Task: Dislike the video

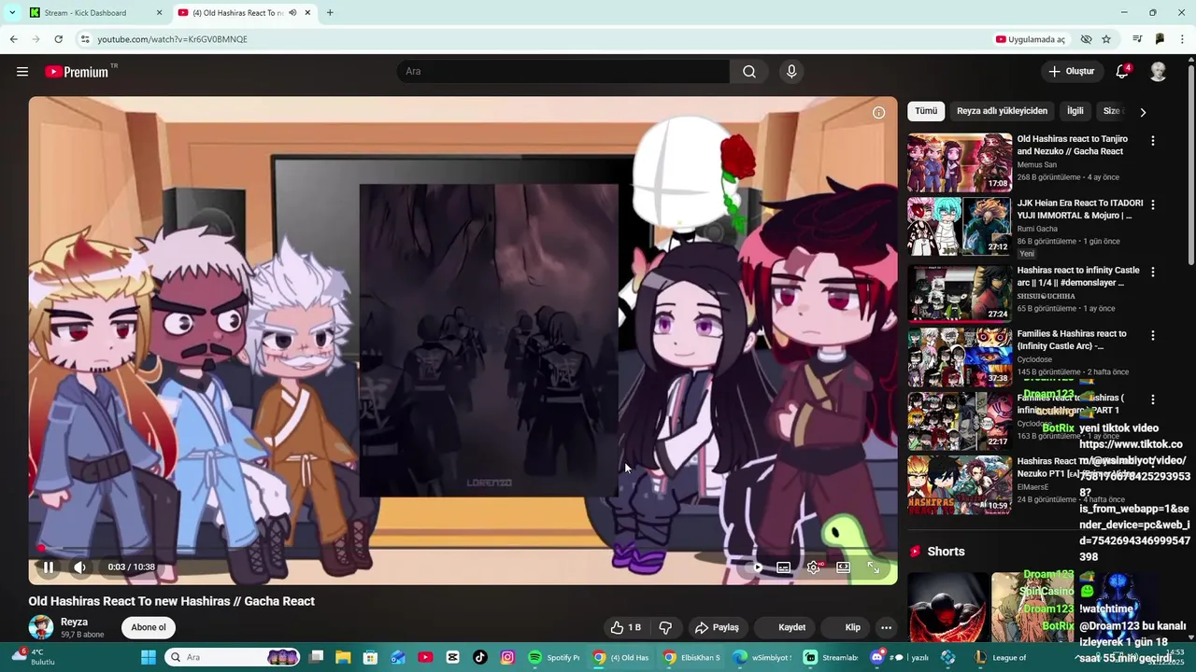Action: pyautogui.click(x=665, y=627)
